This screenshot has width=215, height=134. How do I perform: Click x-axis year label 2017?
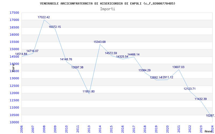pyautogui.click(x=134, y=129)
